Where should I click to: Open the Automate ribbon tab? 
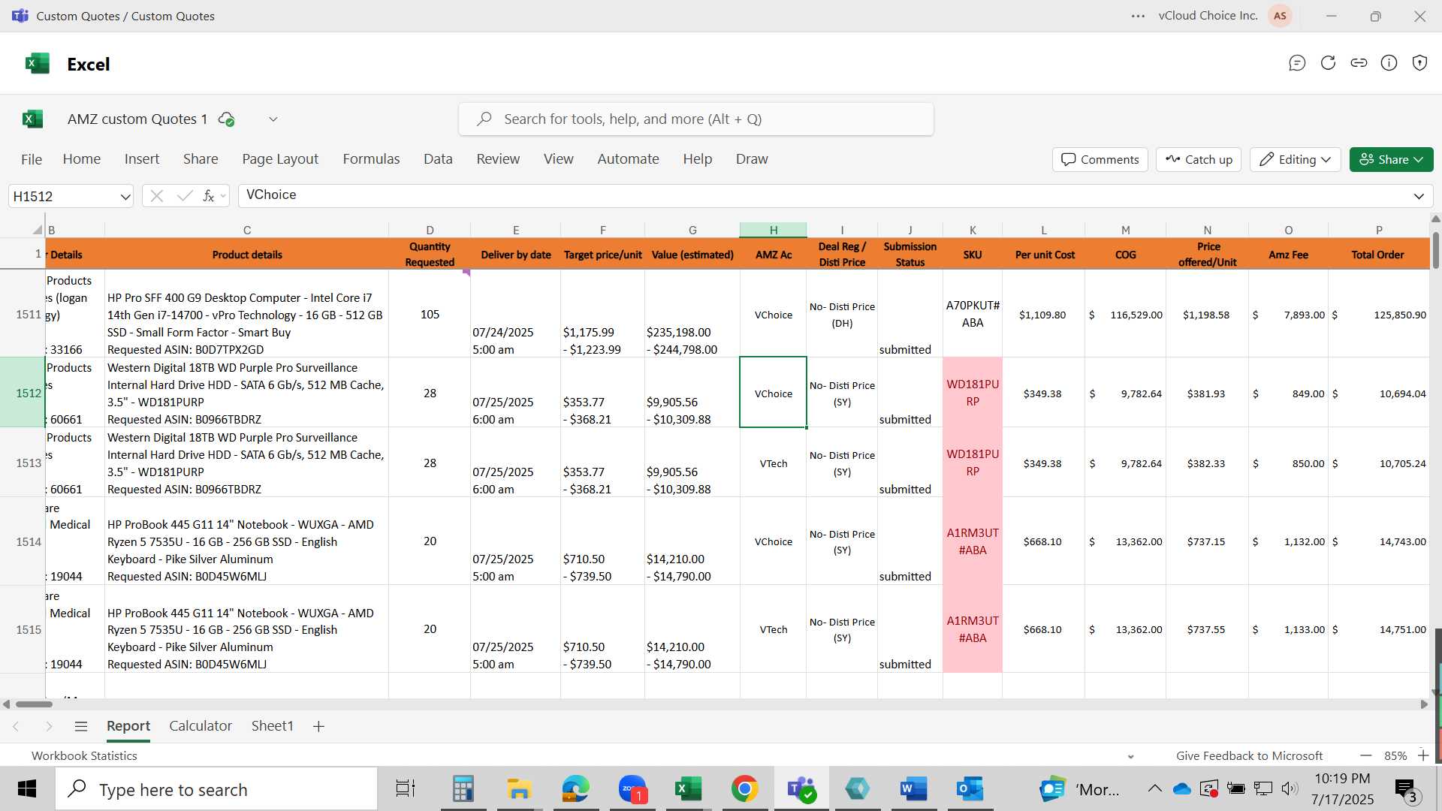click(628, 159)
